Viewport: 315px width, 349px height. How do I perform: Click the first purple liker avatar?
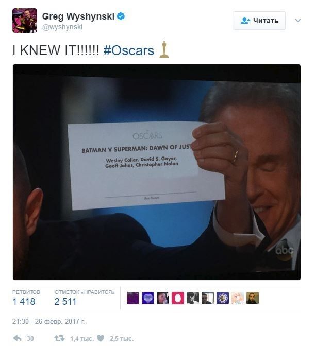click(x=133, y=298)
